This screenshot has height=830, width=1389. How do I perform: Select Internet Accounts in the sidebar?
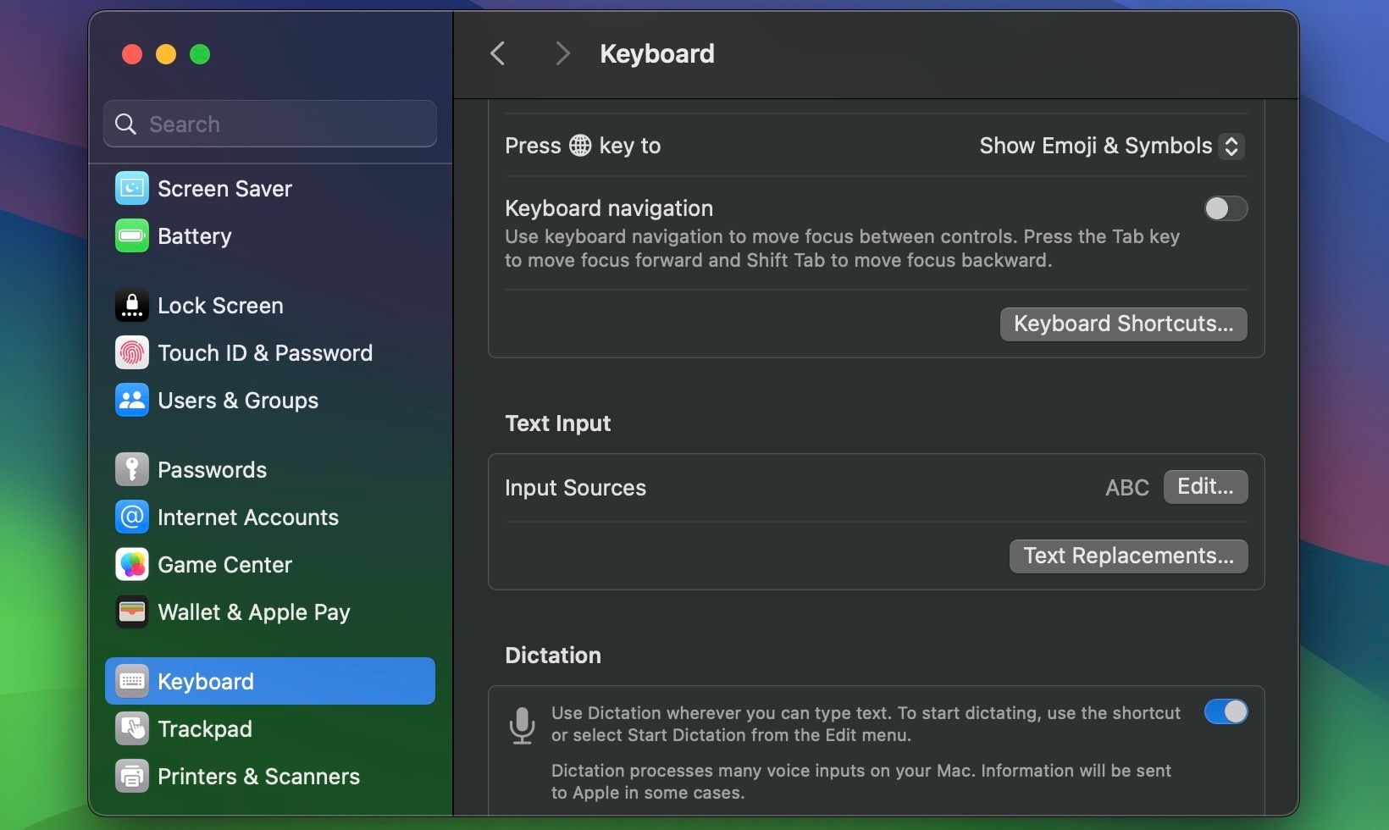click(247, 517)
